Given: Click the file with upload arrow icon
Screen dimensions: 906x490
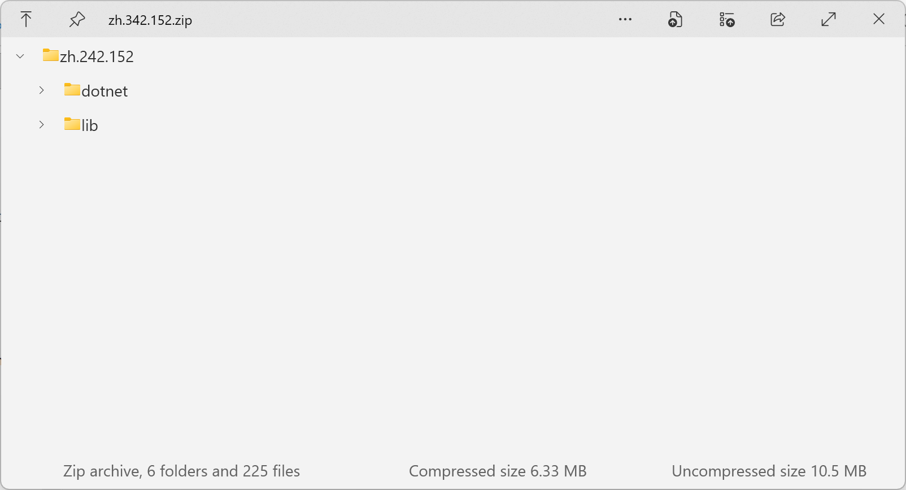Looking at the screenshot, I should [675, 19].
